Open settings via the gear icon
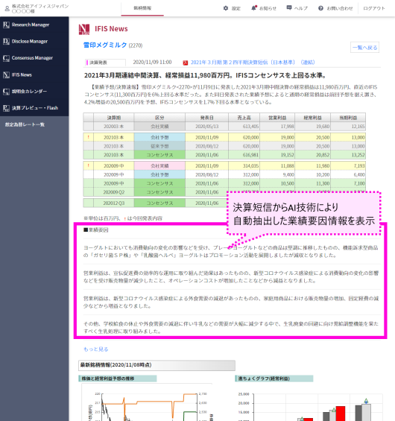Image resolution: width=395 pixels, height=421 pixels. coord(226,8)
